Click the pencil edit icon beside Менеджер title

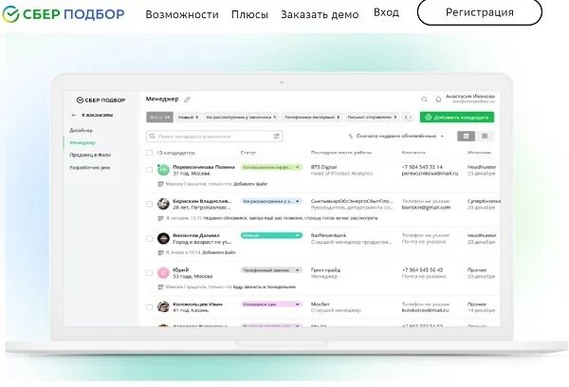[187, 99]
